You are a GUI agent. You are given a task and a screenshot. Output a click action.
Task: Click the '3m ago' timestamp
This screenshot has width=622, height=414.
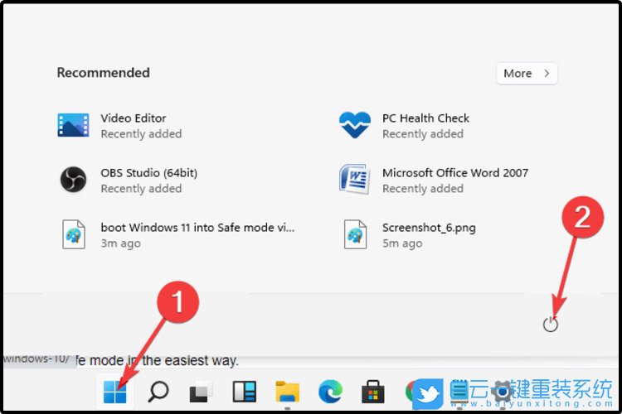pos(120,243)
